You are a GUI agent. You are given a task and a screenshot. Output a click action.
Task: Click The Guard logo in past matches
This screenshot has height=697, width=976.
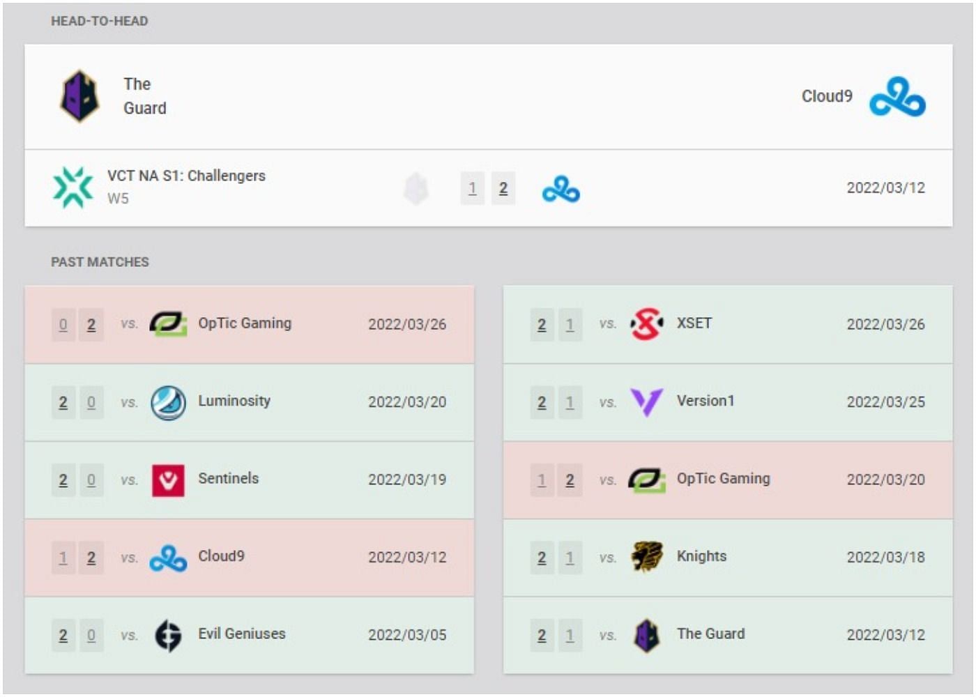point(647,636)
